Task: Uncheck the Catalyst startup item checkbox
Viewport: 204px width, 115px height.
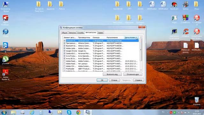Action: tap(64, 53)
